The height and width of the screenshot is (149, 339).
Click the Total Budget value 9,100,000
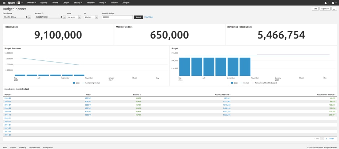(x=58, y=35)
